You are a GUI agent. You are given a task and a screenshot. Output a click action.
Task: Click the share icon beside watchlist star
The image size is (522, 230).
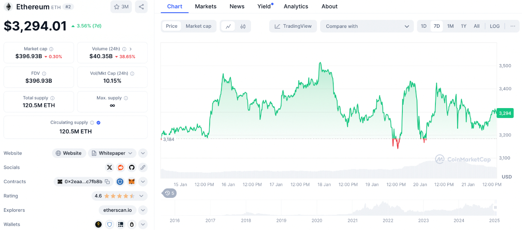[x=141, y=7]
